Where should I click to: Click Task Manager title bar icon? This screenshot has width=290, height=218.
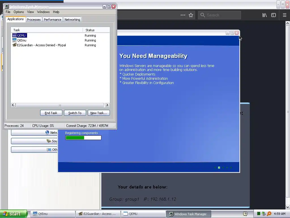(7, 7)
